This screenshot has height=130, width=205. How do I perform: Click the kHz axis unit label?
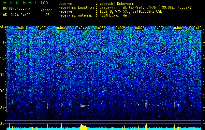click(3, 26)
